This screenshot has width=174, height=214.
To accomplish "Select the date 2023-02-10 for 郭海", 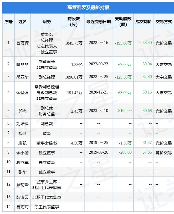I will tap(99, 111).
